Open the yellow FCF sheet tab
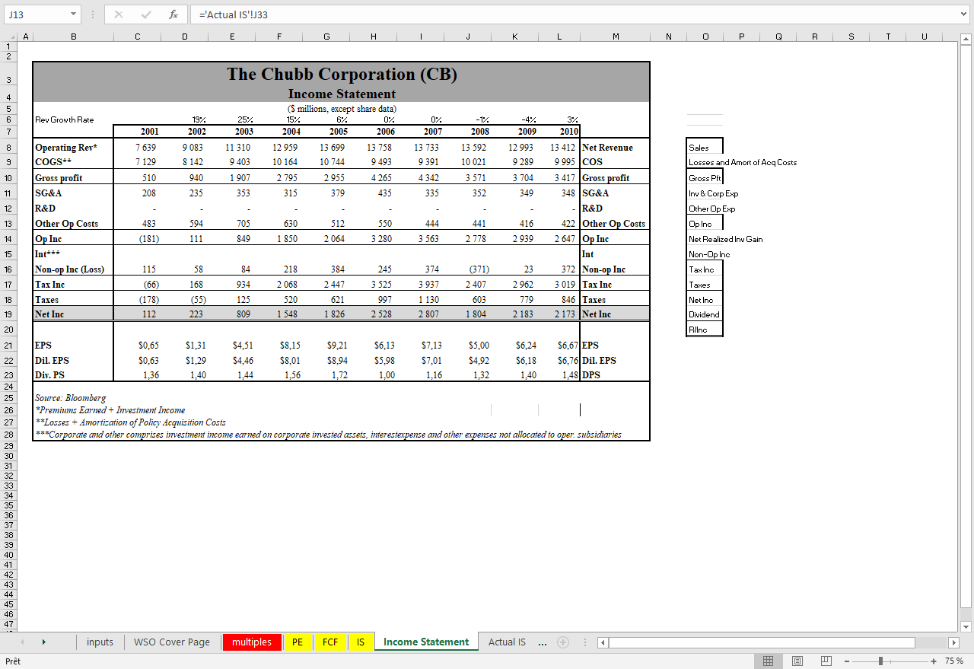 pos(330,642)
